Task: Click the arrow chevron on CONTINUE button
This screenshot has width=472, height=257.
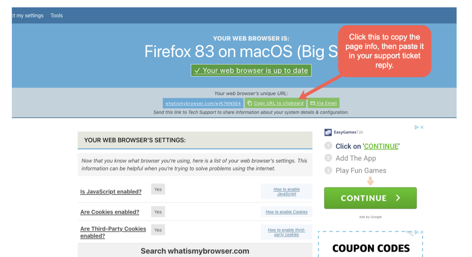Action: (x=398, y=198)
